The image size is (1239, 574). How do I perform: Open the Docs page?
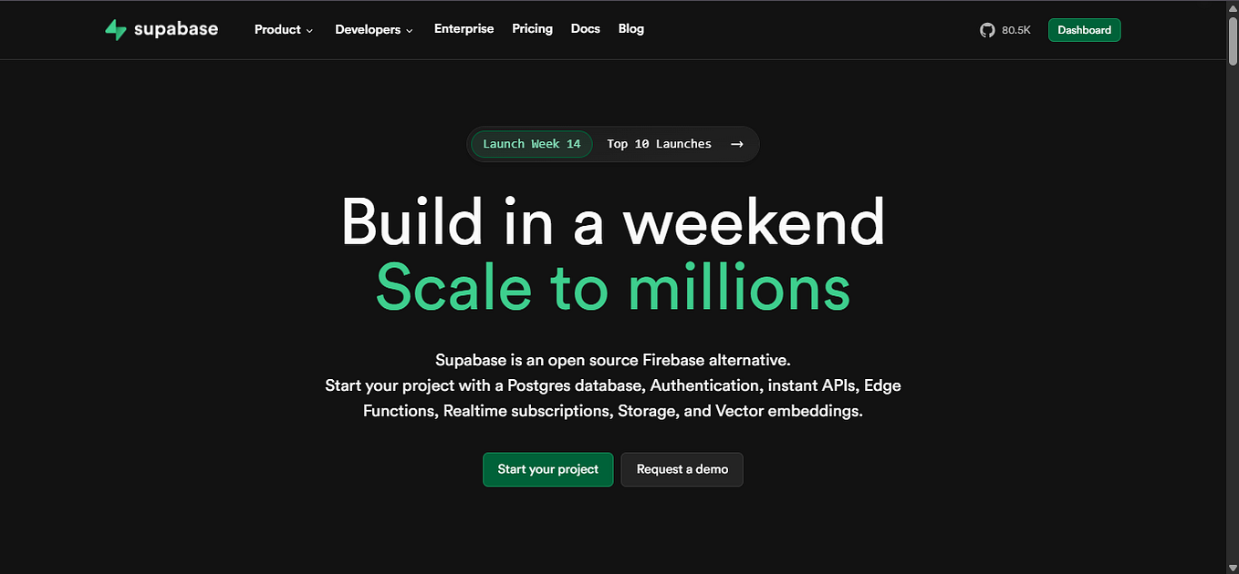pos(585,28)
